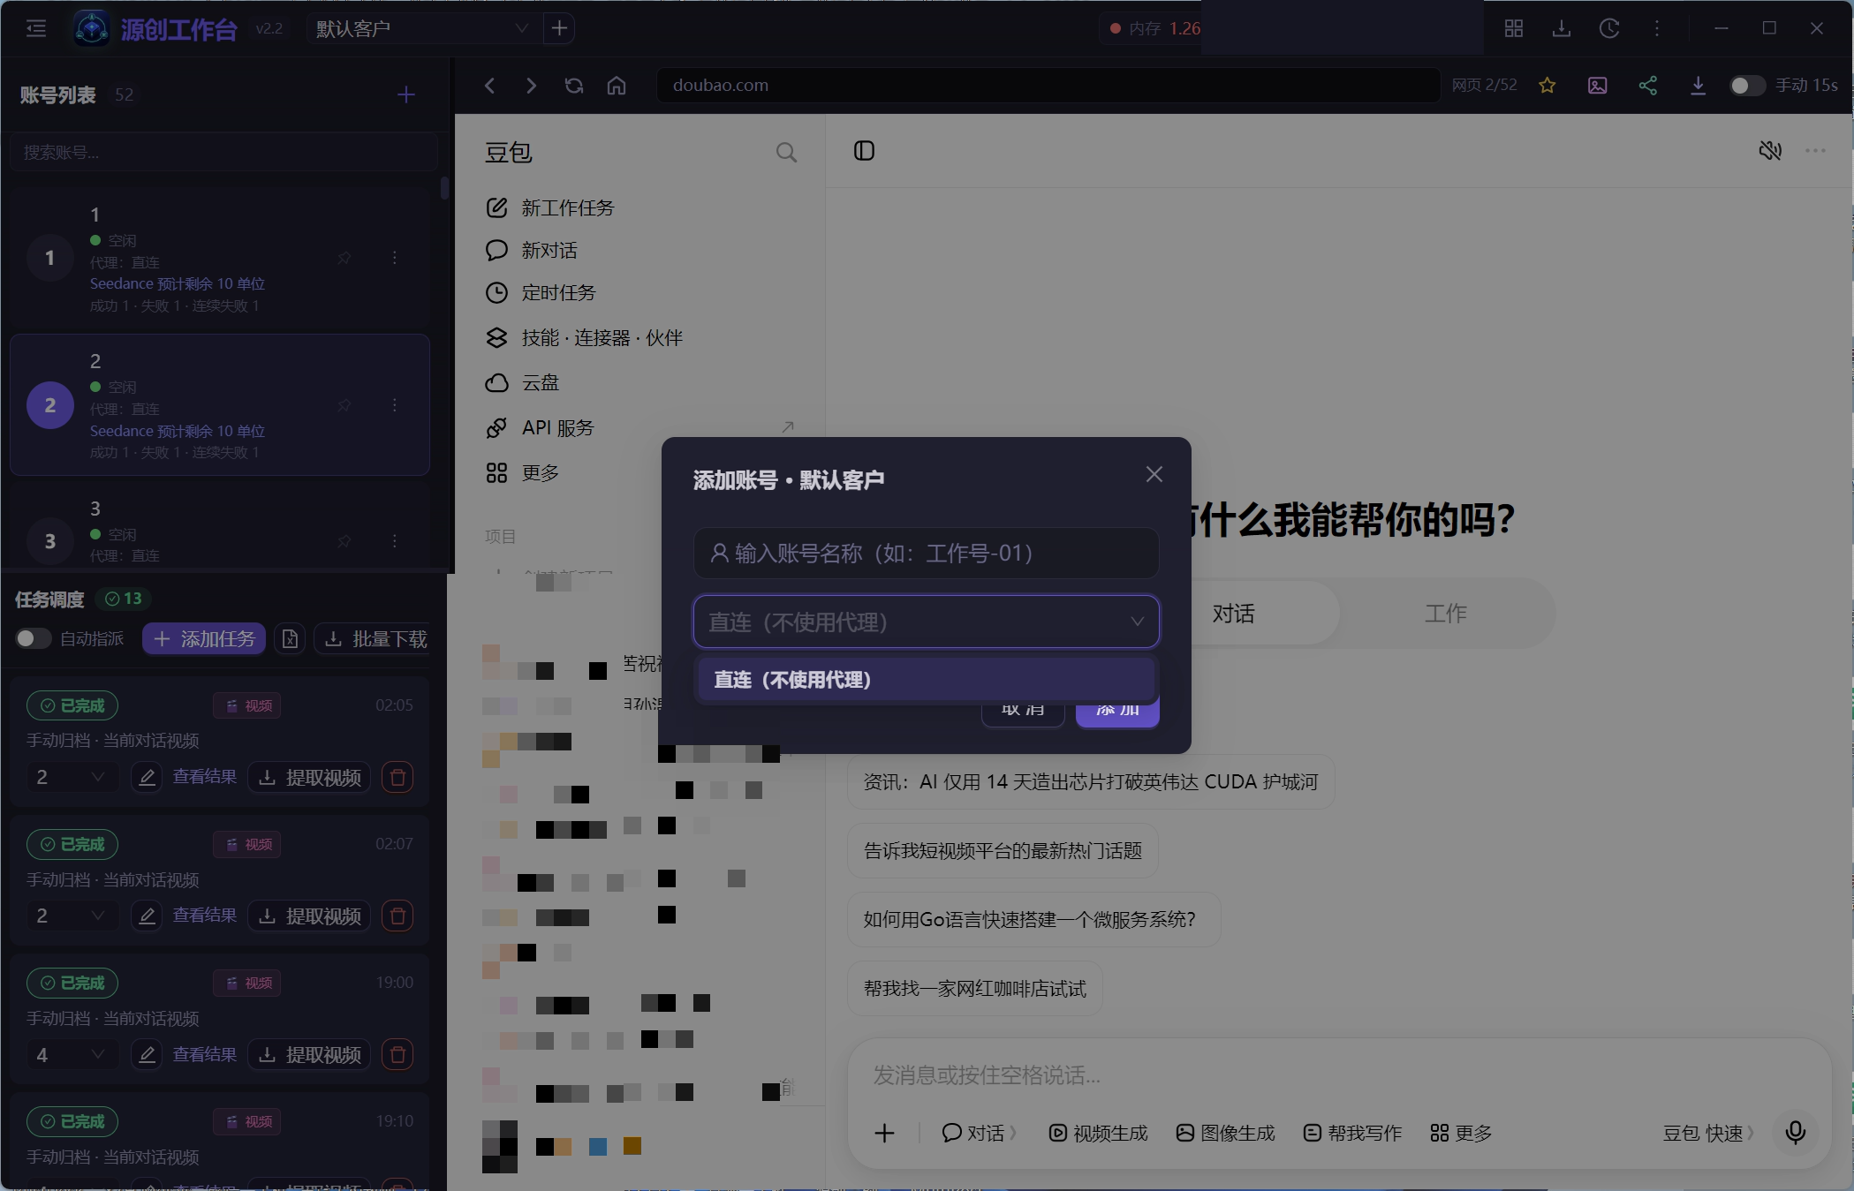1854x1191 pixels.
Task: Click 提取视频 on the 02:05 task
Action: [x=309, y=777]
